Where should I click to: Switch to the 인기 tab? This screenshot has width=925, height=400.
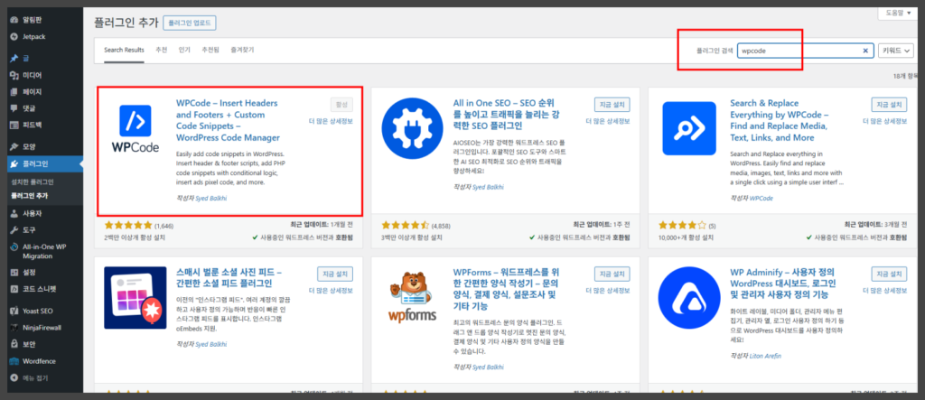[x=184, y=51]
